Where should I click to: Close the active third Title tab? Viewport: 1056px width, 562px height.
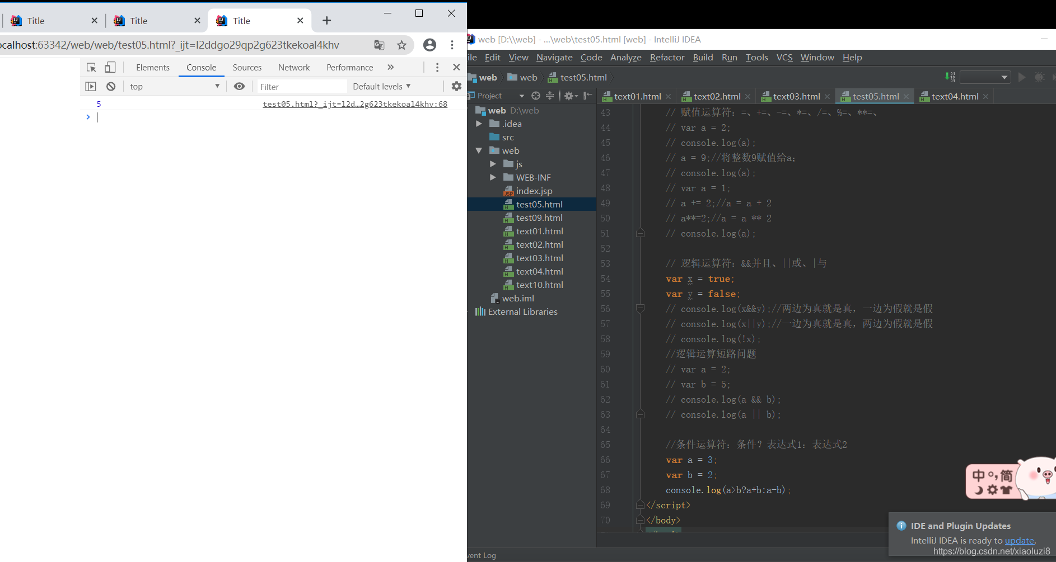300,21
